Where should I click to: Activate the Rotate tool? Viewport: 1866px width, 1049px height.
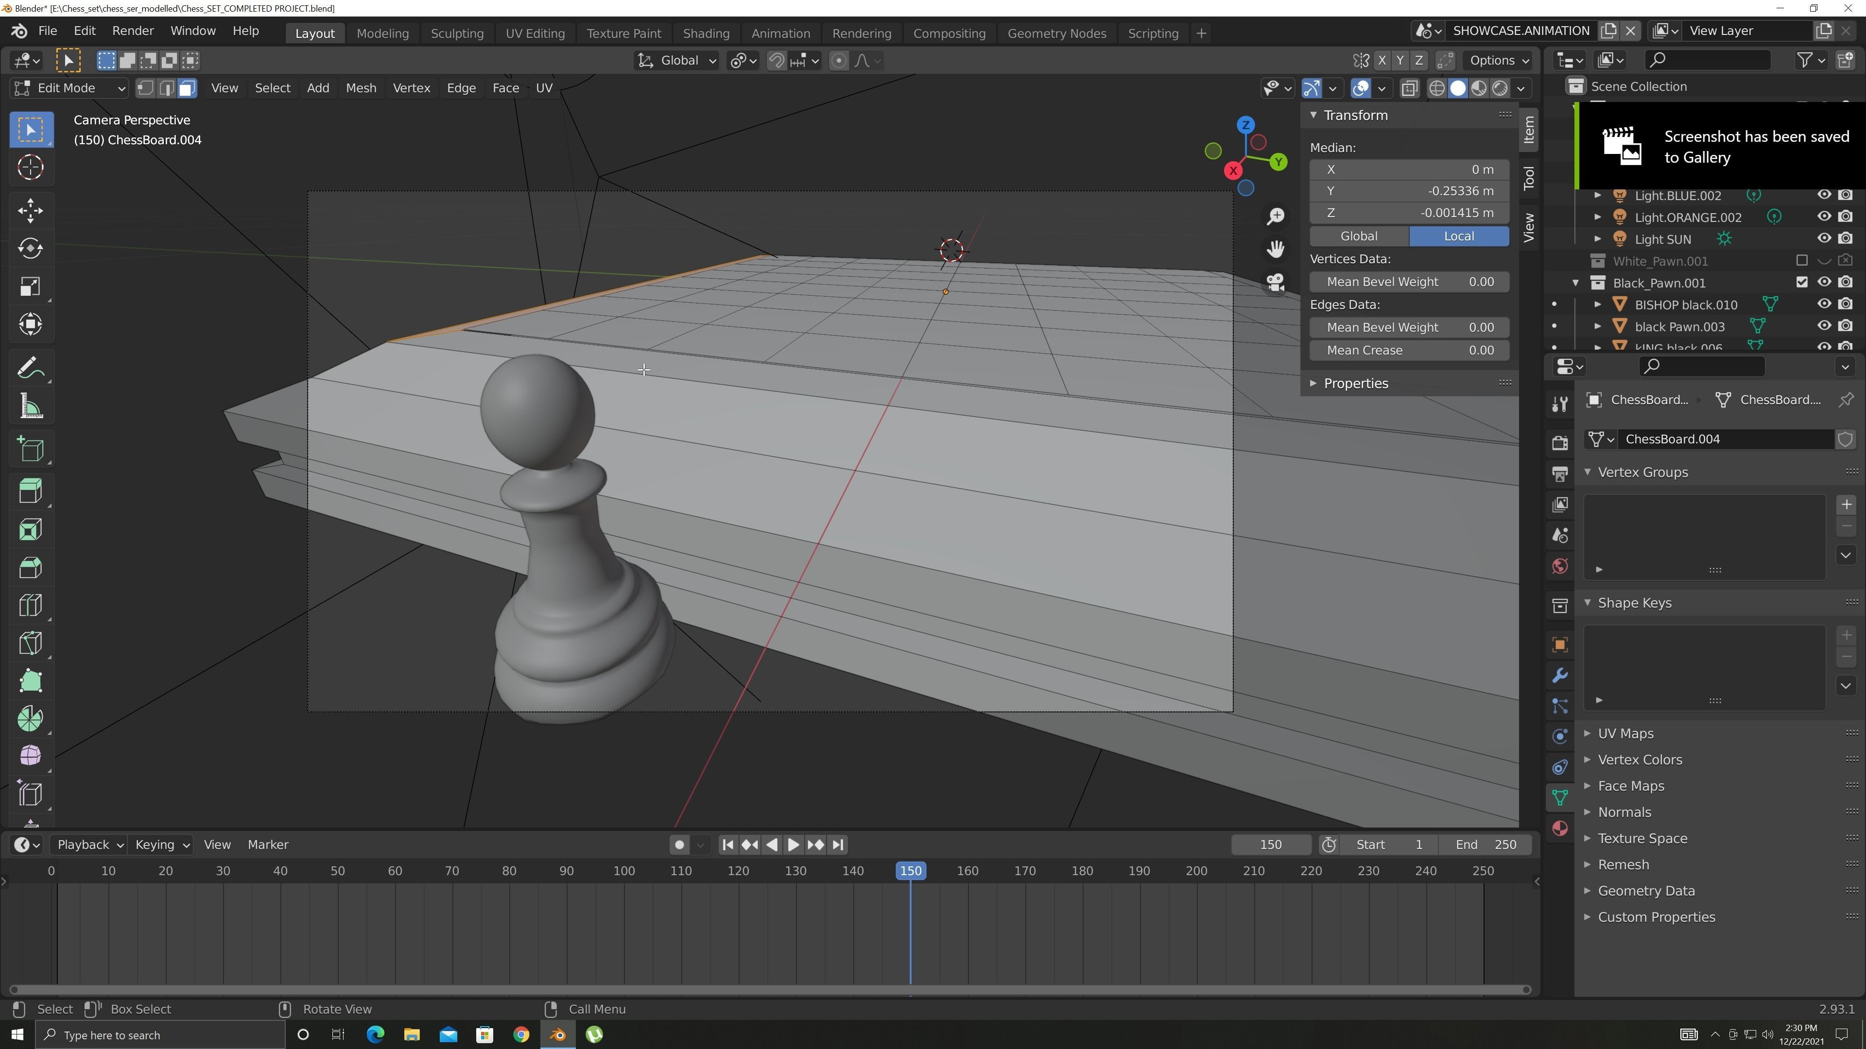click(x=31, y=248)
